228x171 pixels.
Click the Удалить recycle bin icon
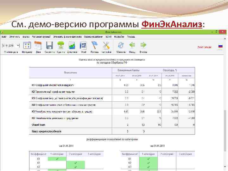60,45
